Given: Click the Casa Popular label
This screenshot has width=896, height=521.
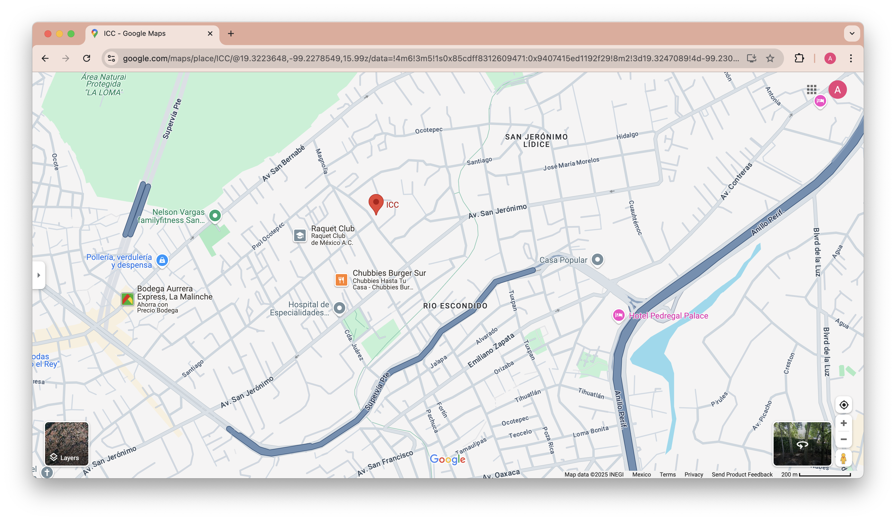Looking at the screenshot, I should 563,260.
